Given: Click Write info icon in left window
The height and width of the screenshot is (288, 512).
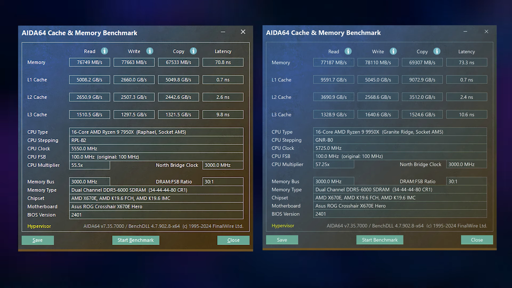Looking at the screenshot, I should click(150, 51).
